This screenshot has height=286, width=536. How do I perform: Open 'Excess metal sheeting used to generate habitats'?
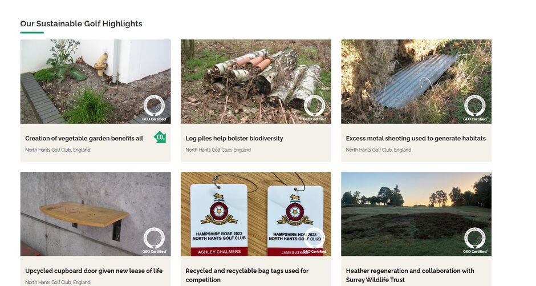point(416,138)
